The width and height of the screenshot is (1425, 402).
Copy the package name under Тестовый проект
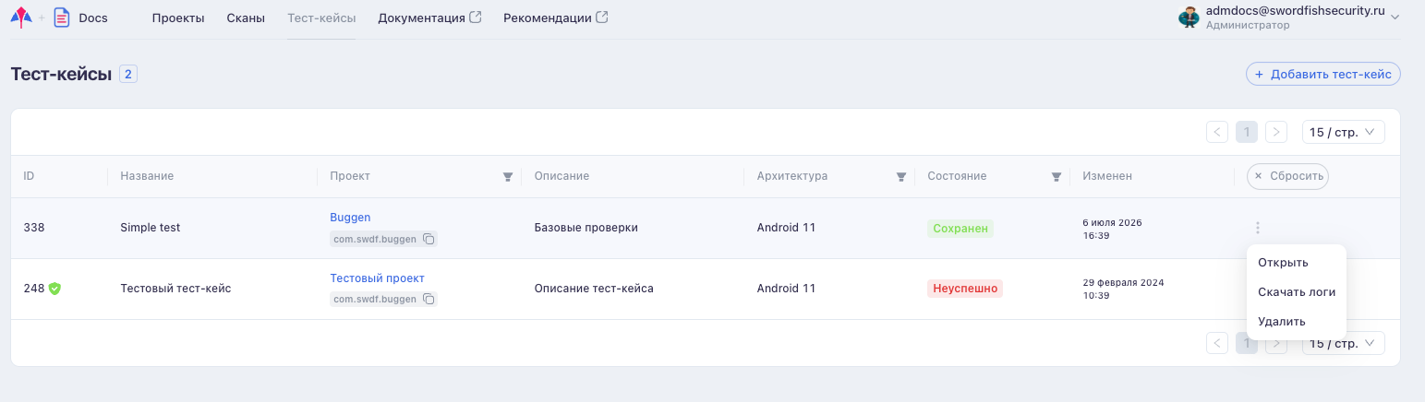pyautogui.click(x=429, y=299)
